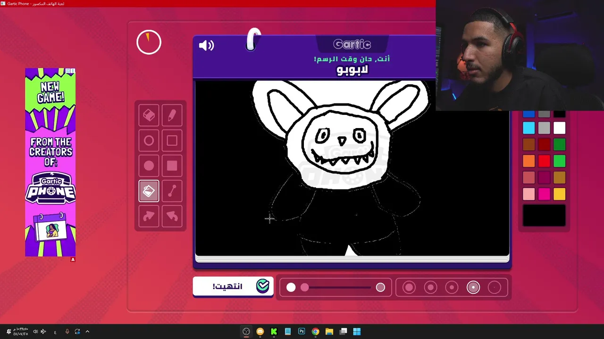The height and width of the screenshot is (339, 604).
Task: Redo the last undone stroke
Action: [149, 216]
